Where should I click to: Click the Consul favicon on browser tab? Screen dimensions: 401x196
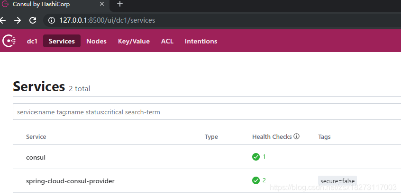click(5, 4)
